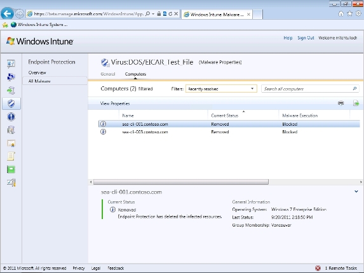
Task: Sort by Malware Execution column header
Action: 314,116
